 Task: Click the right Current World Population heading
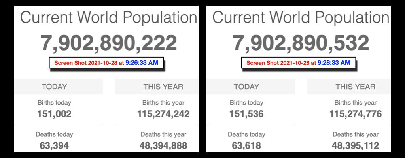(x=301, y=18)
